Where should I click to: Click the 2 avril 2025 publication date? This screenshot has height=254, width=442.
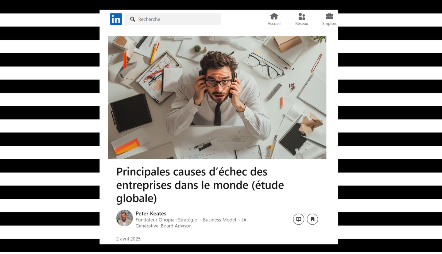click(128, 239)
